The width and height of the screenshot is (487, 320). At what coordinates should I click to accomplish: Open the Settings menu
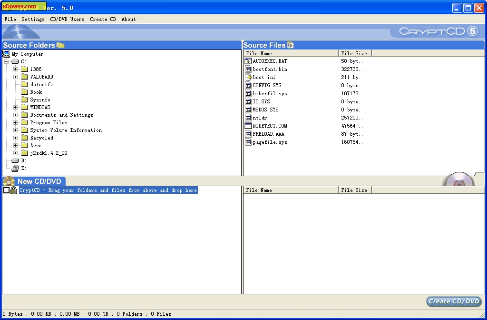coord(33,19)
